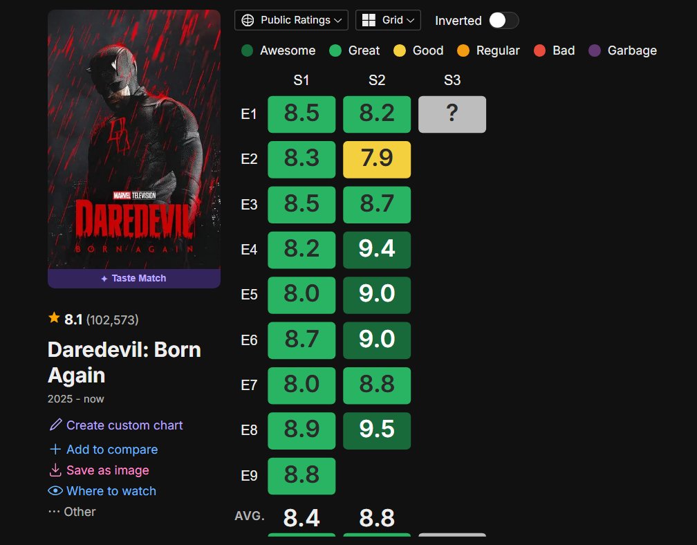Click the Daredevil: Born Again title text
Screen dimensions: 697x545
(124, 362)
